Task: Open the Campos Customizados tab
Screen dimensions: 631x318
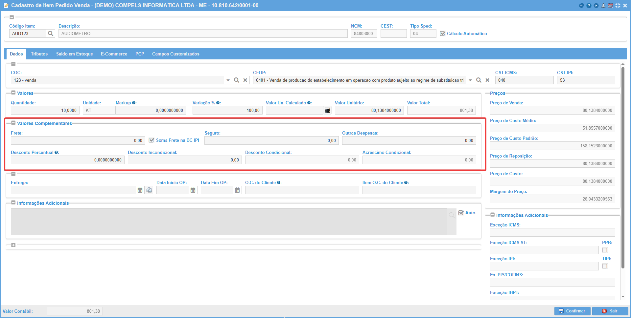Action: click(176, 54)
